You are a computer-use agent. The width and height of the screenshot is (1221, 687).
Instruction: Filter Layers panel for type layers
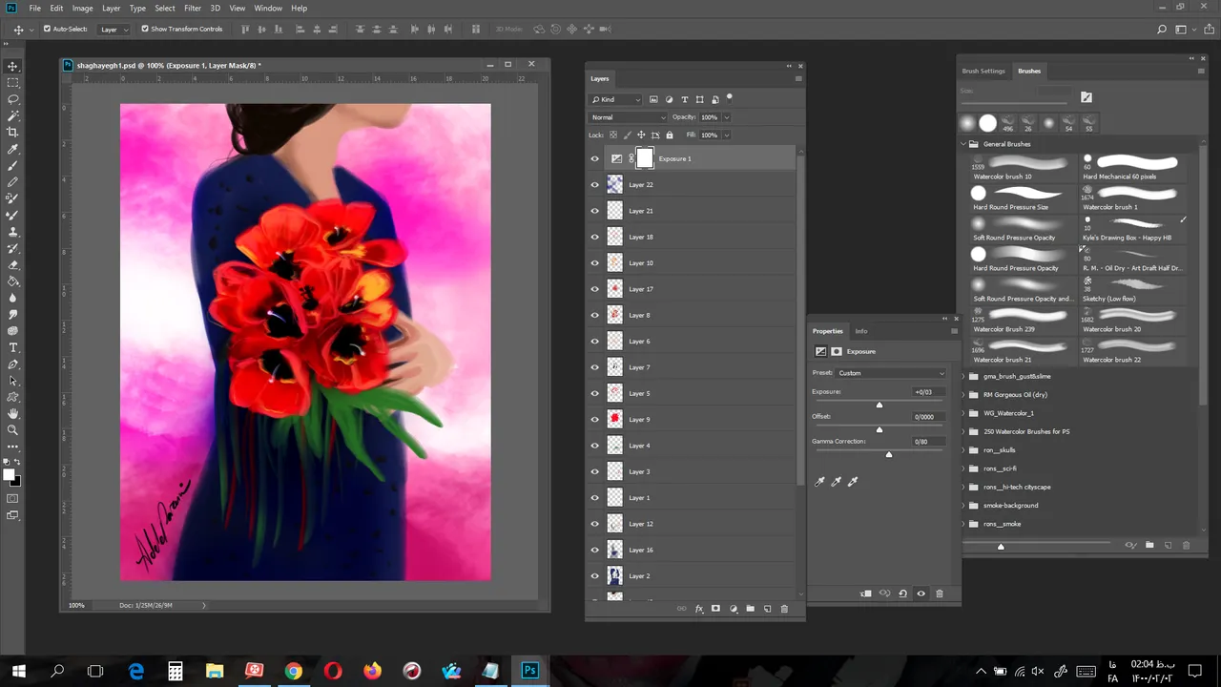(684, 99)
